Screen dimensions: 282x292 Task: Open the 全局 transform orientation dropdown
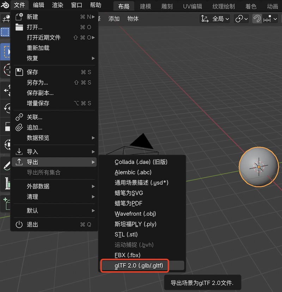[215, 19]
